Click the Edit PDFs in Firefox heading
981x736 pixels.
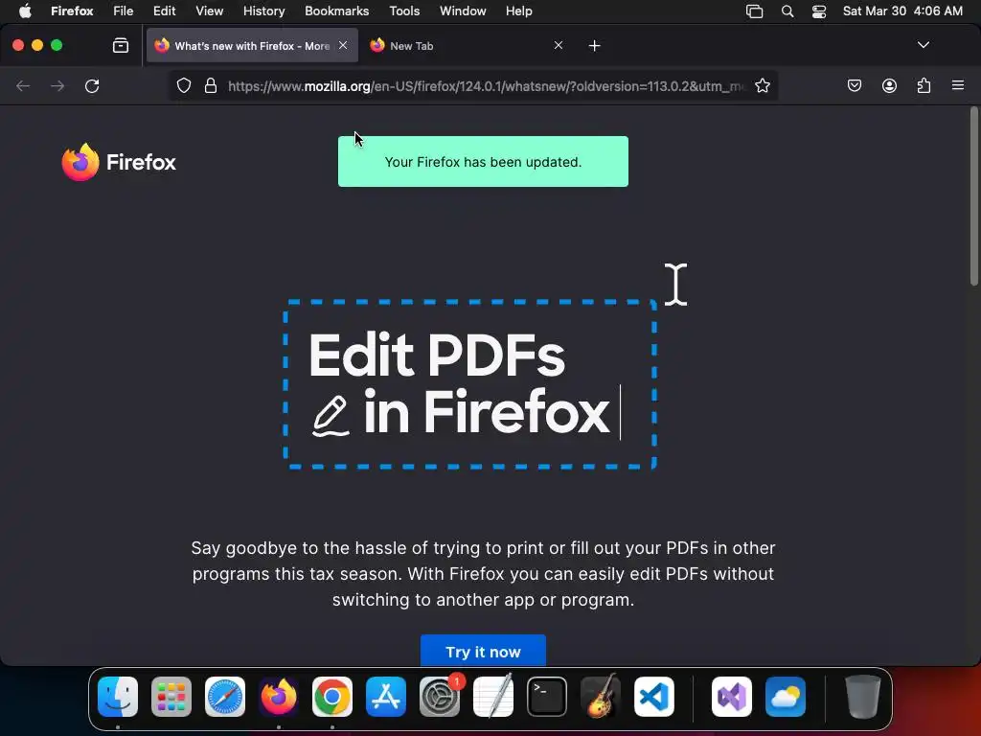point(459,383)
